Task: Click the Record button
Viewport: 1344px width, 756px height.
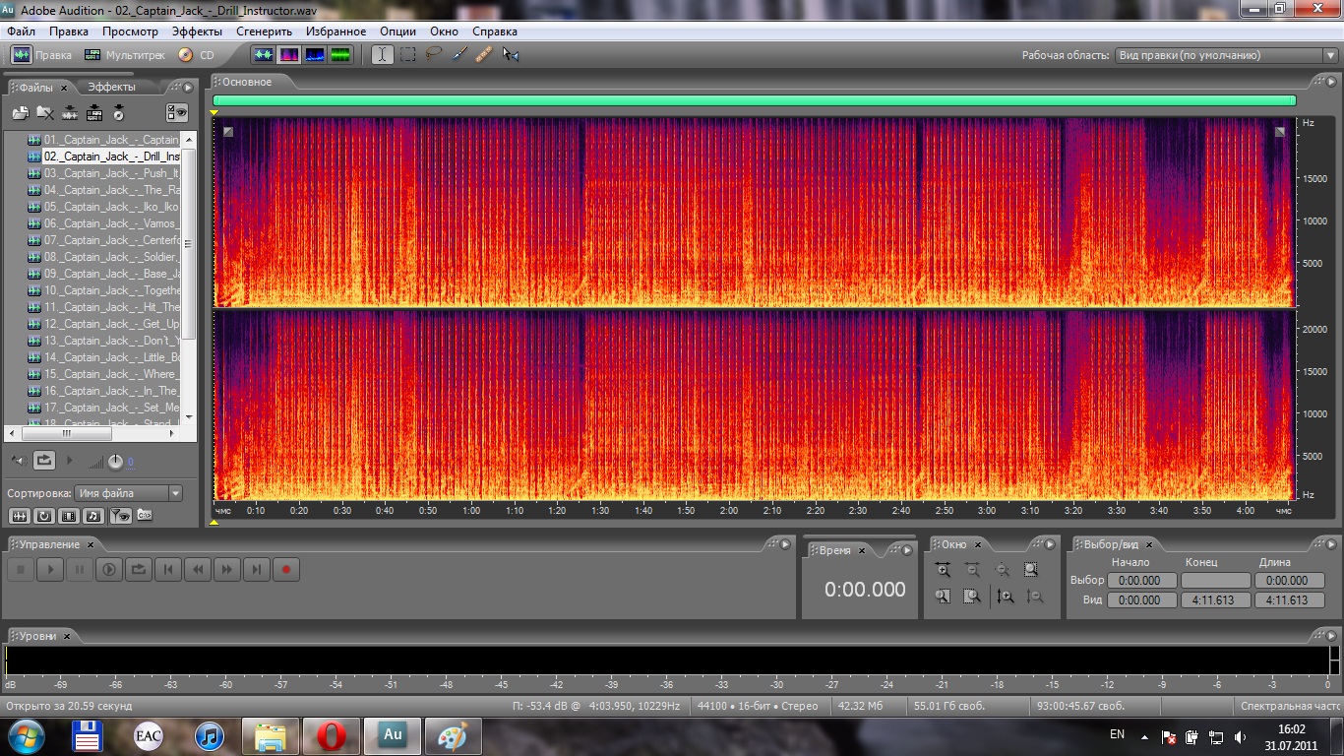Action: click(x=286, y=569)
